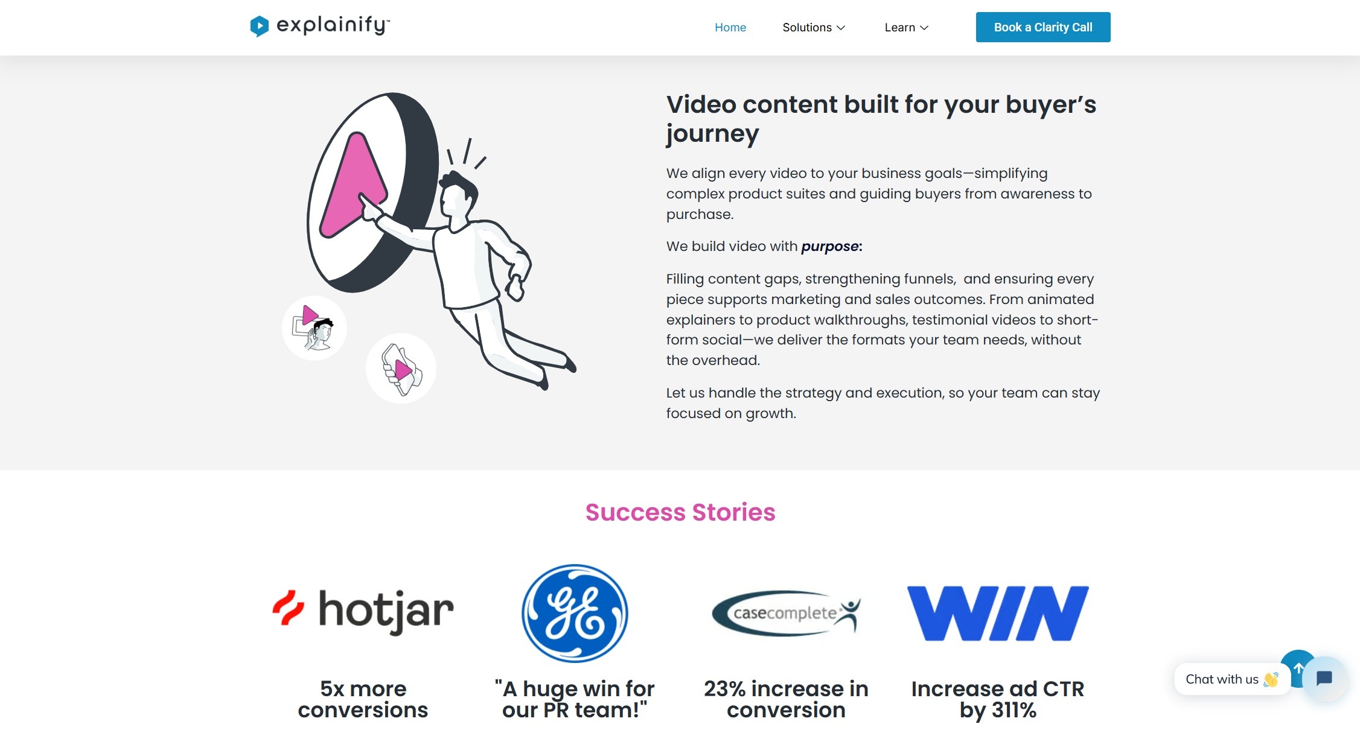This screenshot has height=733, width=1360.
Task: Click the Explainify logo icon
Action: [259, 26]
